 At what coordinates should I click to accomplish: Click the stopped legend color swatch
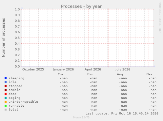6,86
